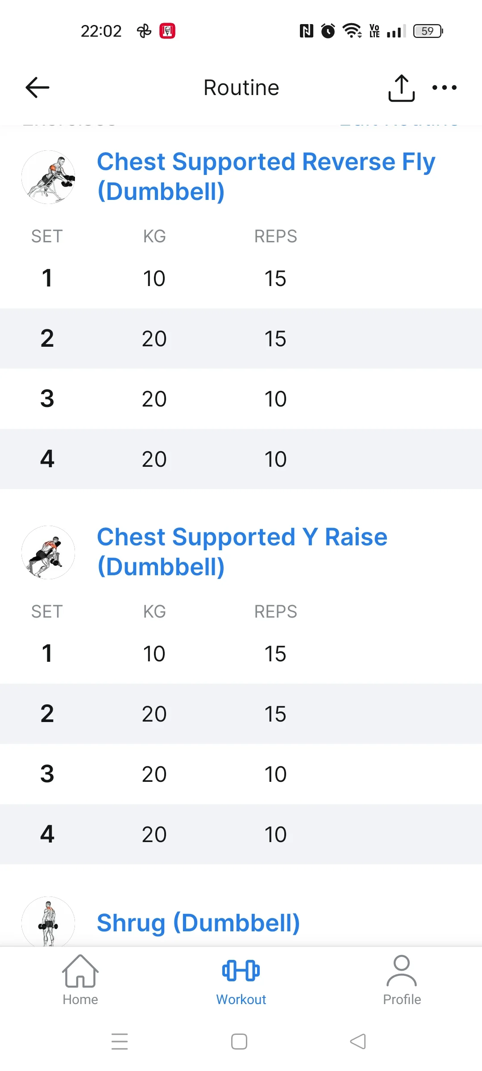This screenshot has height=1071, width=482.
Task: Switch to the Workout tab
Action: tap(241, 980)
